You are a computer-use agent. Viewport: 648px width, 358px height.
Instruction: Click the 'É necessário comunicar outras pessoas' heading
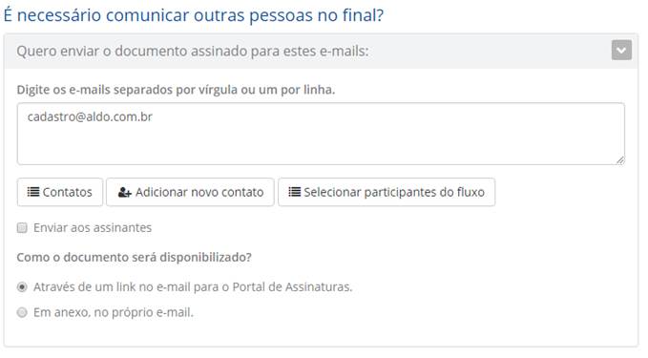tap(194, 15)
